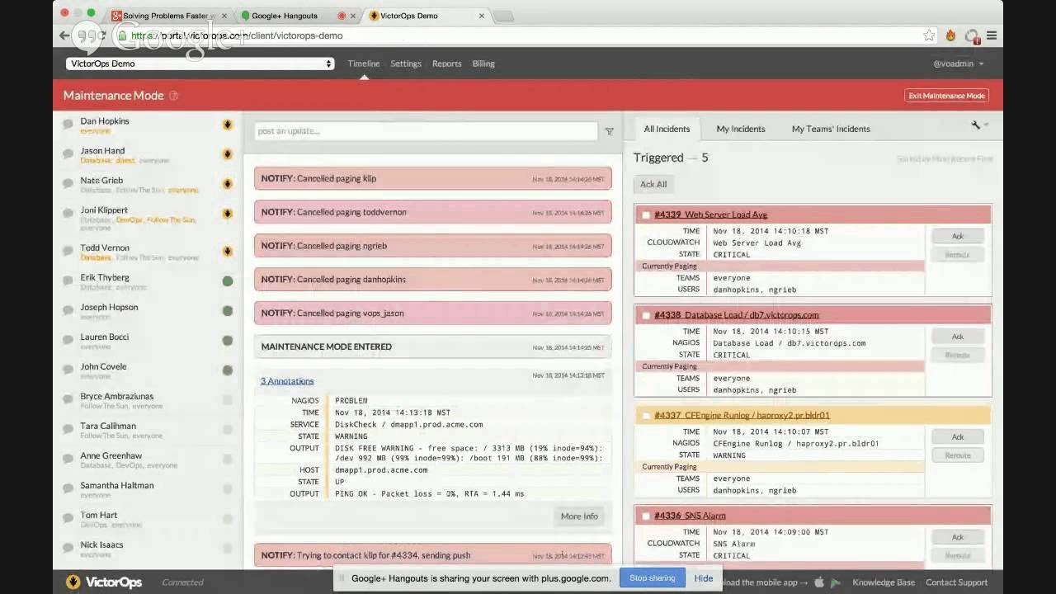
Task: Open Chrome menu hamburger icon
Action: 992,35
